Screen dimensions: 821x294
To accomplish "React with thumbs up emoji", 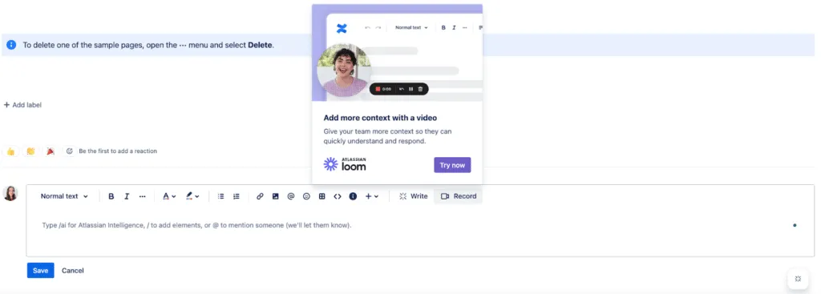I will 10,151.
